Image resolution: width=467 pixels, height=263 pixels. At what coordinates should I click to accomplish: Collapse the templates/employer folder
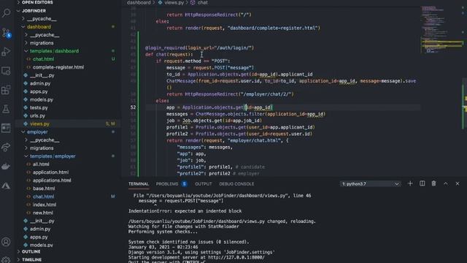[x=53, y=156]
